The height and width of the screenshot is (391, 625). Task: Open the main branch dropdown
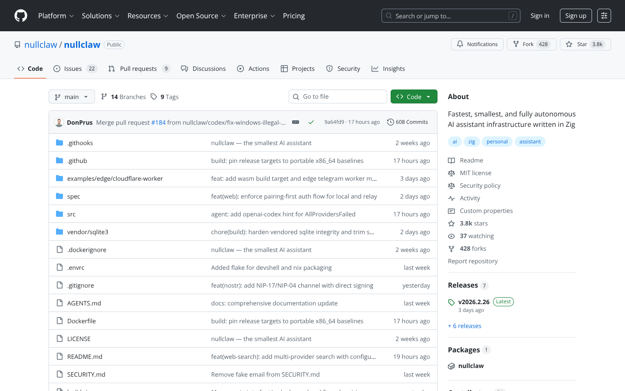coord(72,97)
